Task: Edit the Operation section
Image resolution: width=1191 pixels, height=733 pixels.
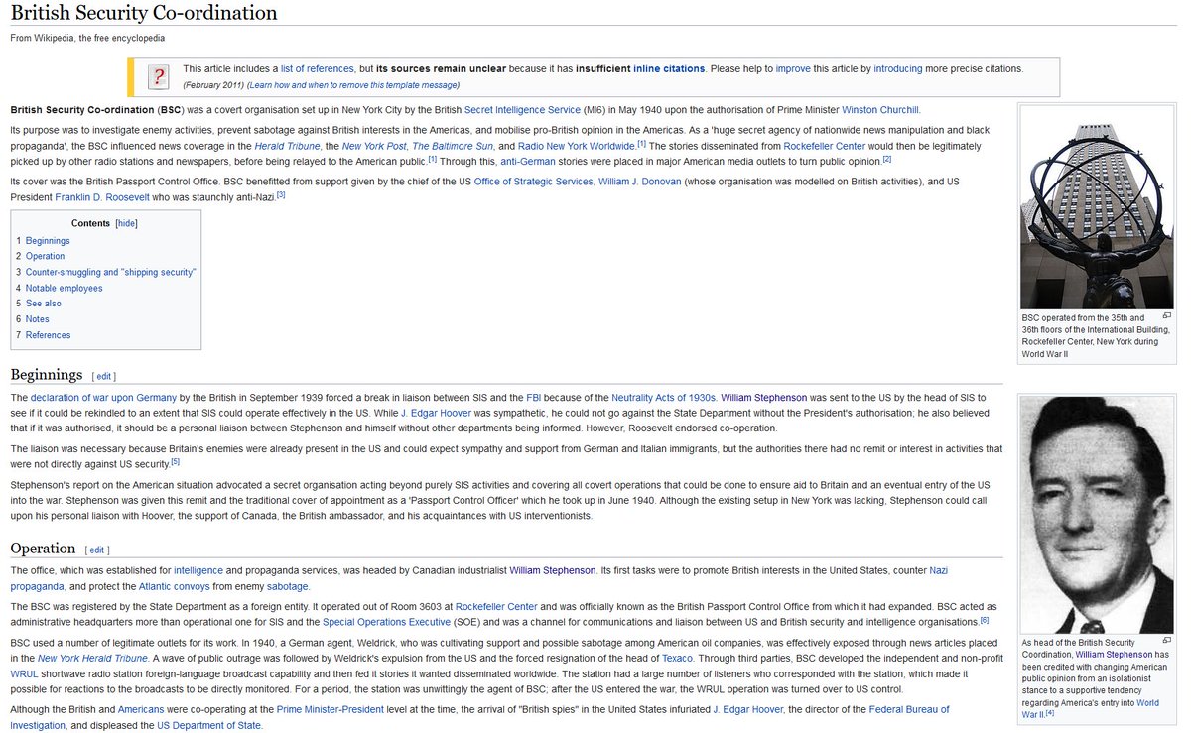Action: coord(98,550)
